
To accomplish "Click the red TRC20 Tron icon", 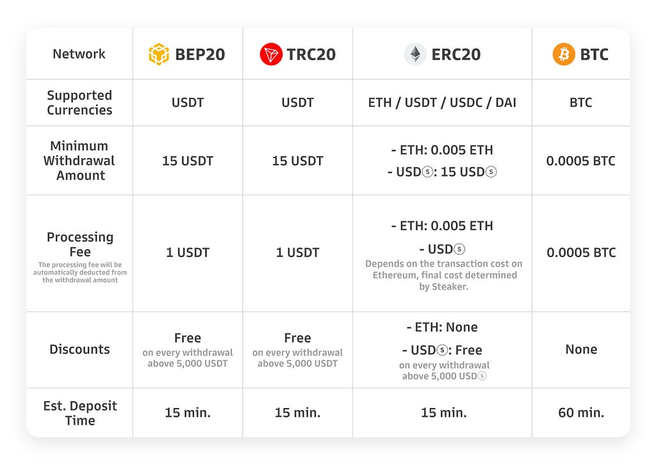I will [x=271, y=54].
